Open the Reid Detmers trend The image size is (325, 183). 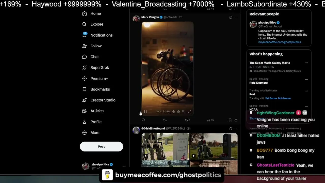(258, 83)
